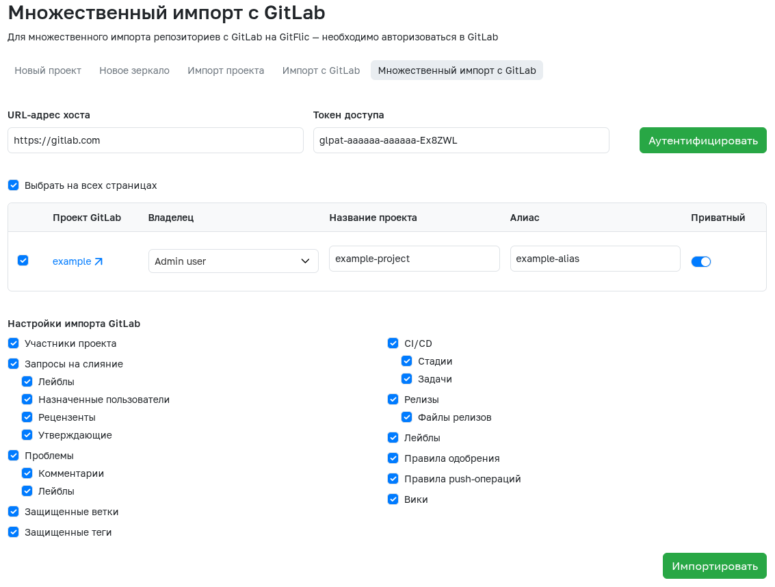The width and height of the screenshot is (775, 587).
Task: Toggle Правила push-операций checkbox
Action: [x=393, y=479]
